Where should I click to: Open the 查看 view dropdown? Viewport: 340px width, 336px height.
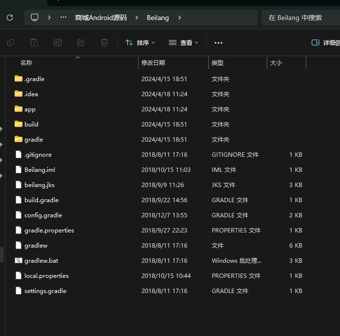click(183, 43)
